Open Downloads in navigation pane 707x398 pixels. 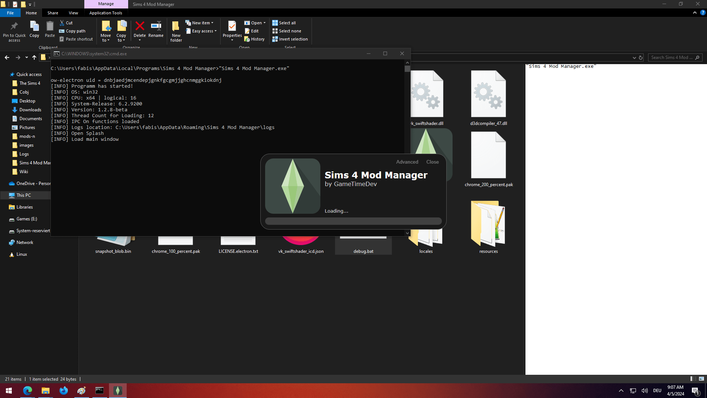(x=30, y=110)
